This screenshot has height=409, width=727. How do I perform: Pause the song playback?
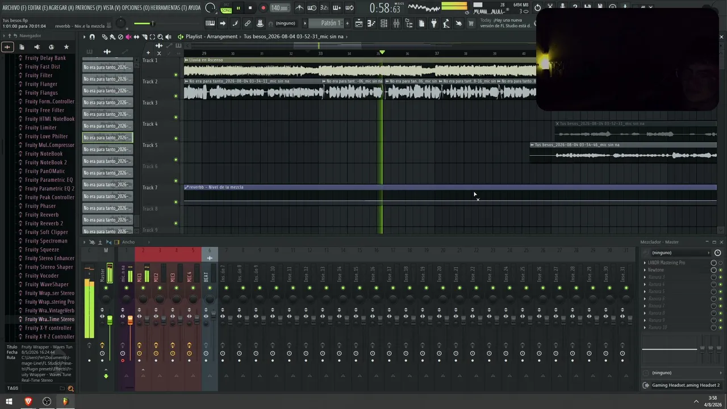coord(238,8)
